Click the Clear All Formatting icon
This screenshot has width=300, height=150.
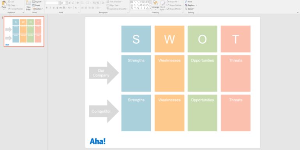pos(78,3)
